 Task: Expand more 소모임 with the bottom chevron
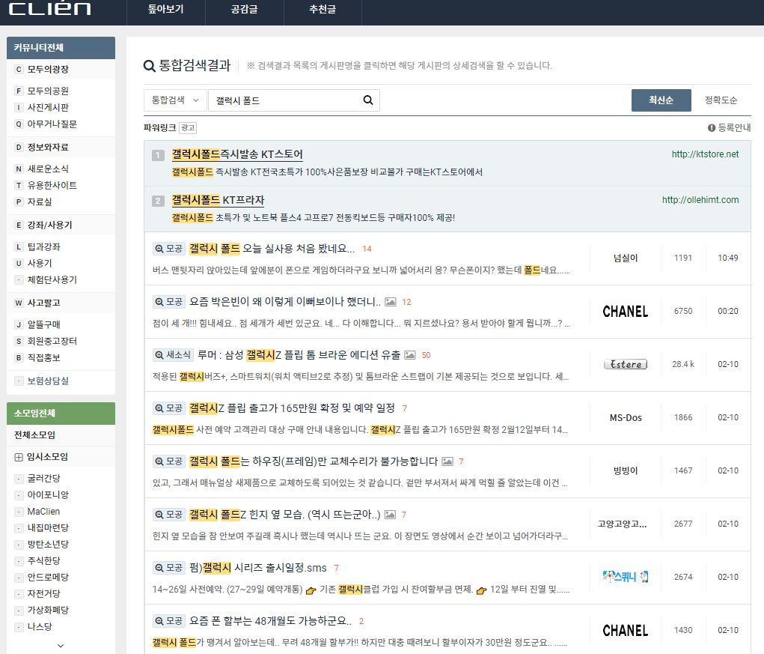coord(61,646)
